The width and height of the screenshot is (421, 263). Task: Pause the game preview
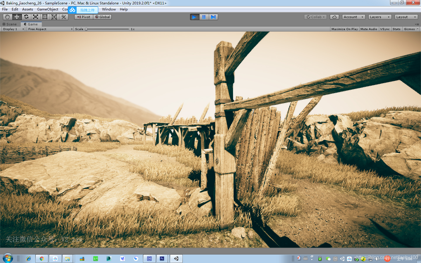[204, 17]
